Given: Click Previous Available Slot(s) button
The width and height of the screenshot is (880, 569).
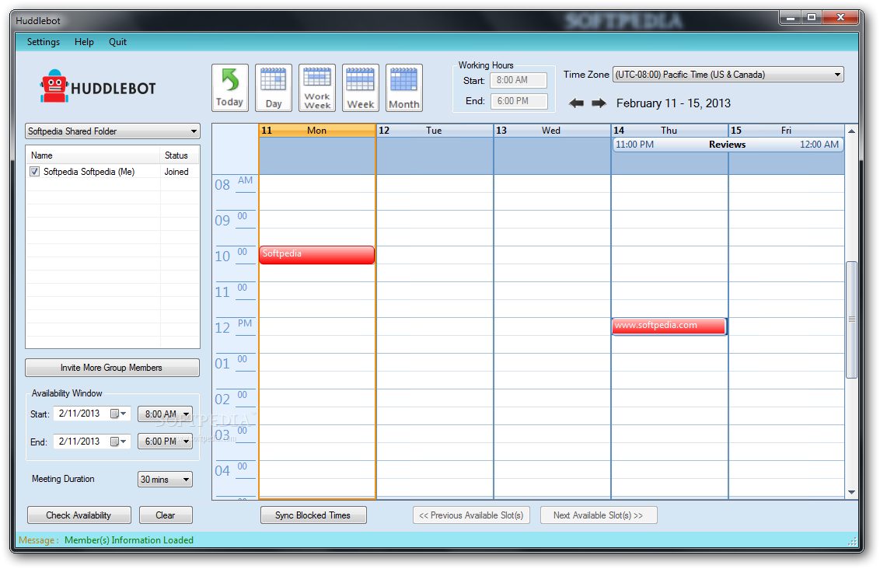Looking at the screenshot, I should pyautogui.click(x=471, y=515).
